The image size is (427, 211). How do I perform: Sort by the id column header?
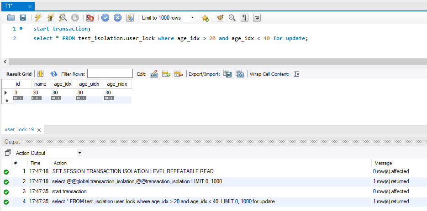(22, 84)
